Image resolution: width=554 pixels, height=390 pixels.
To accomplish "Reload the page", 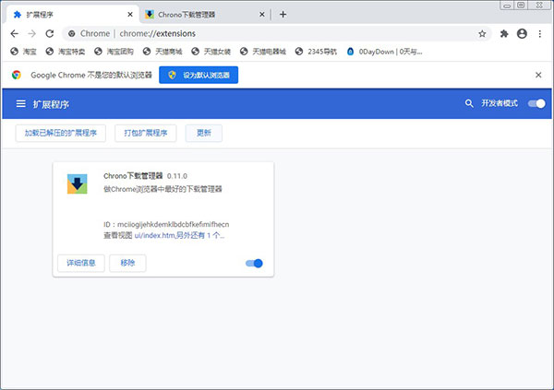I will (x=51, y=33).
